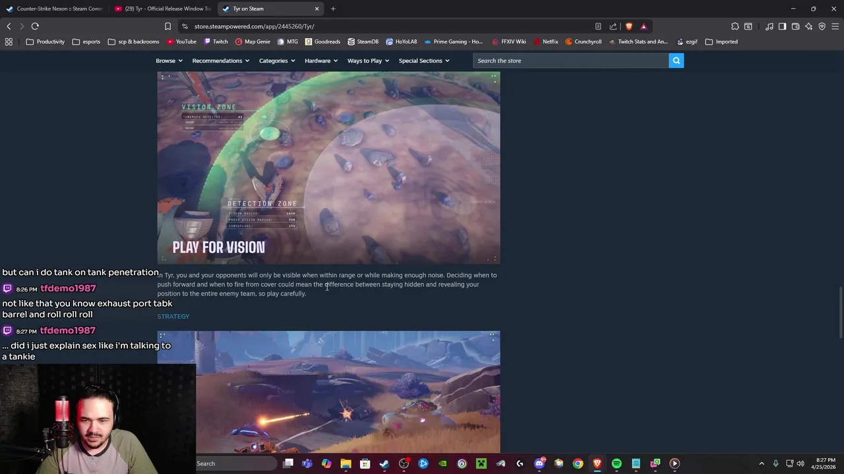Open the apps grid icon in bookmarks bar

point(9,41)
